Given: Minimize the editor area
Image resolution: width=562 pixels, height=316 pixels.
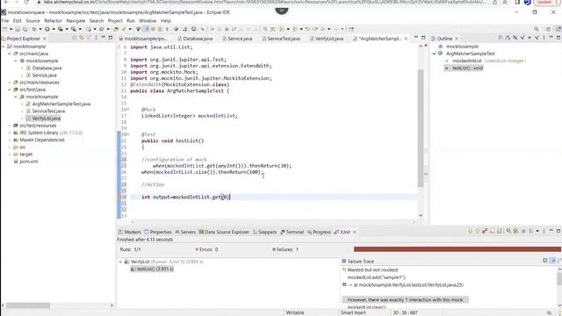Looking at the screenshot, I should click(x=416, y=38).
